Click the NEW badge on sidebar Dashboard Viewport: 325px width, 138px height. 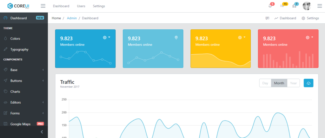pyautogui.click(x=40, y=18)
